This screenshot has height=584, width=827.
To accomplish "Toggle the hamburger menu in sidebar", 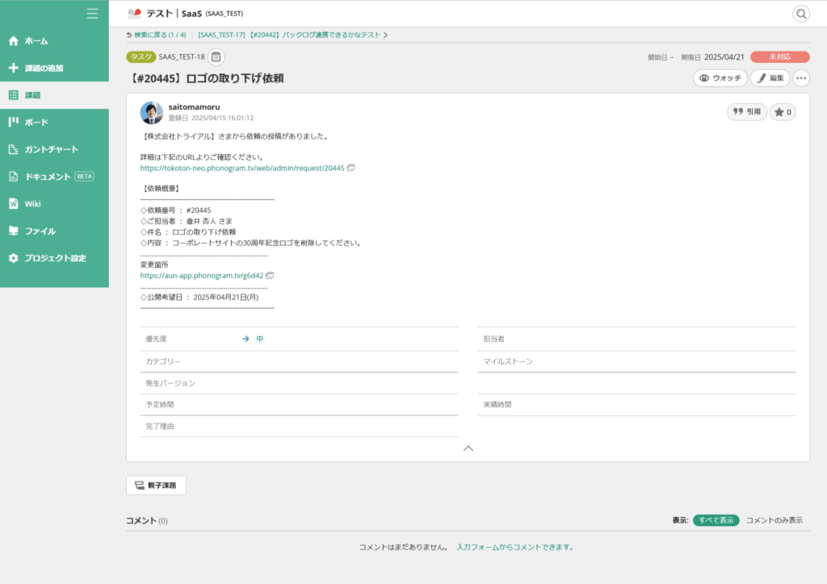I will click(92, 14).
